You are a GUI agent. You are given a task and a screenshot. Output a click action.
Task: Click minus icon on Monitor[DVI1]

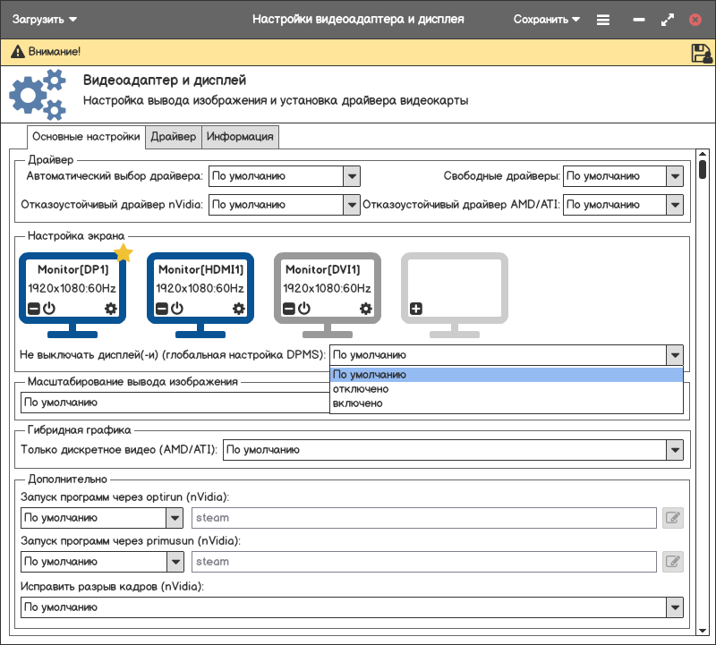click(x=288, y=309)
